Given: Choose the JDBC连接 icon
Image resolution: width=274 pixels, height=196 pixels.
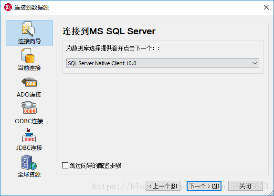Looking at the screenshot, I should (x=29, y=139).
